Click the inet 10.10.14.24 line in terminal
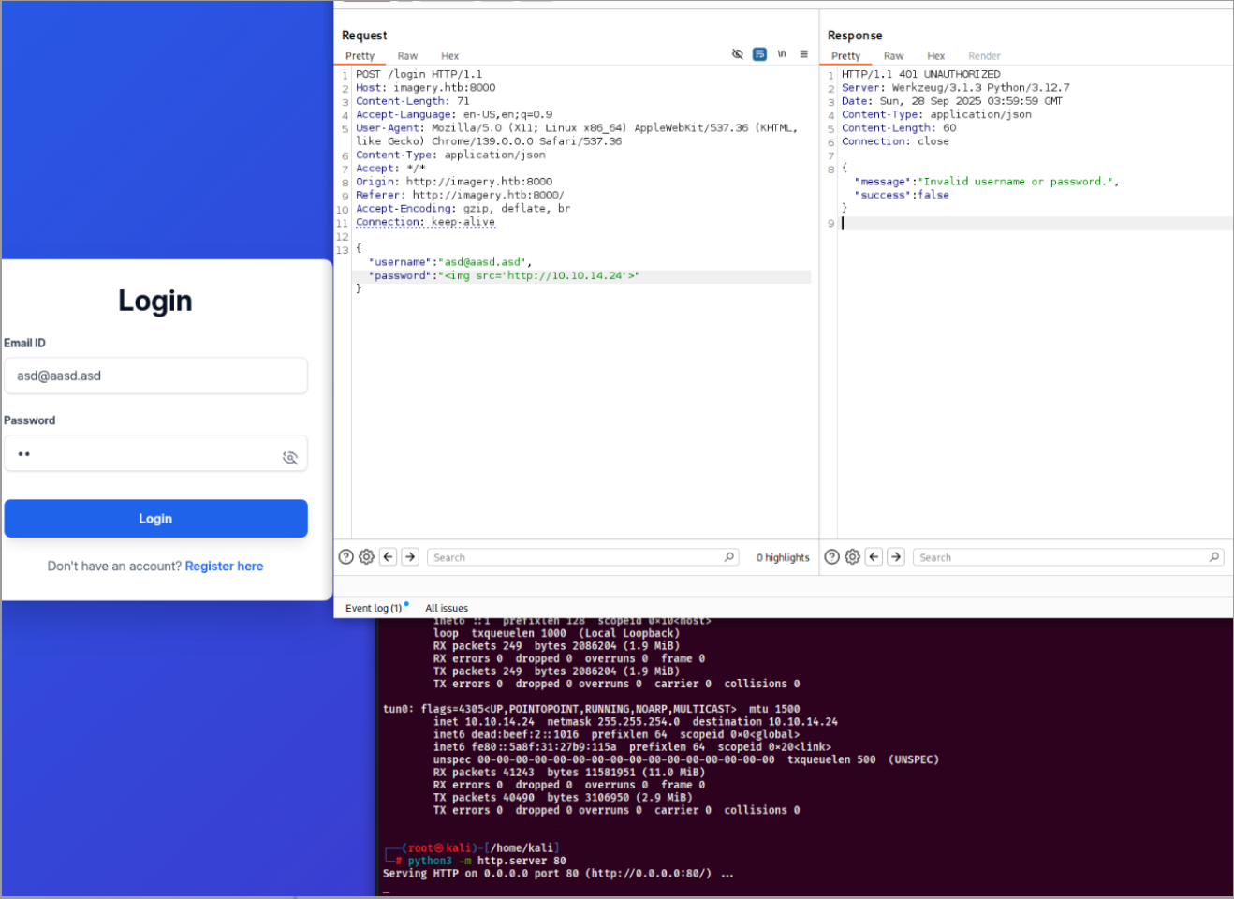1234x899 pixels. [635, 722]
